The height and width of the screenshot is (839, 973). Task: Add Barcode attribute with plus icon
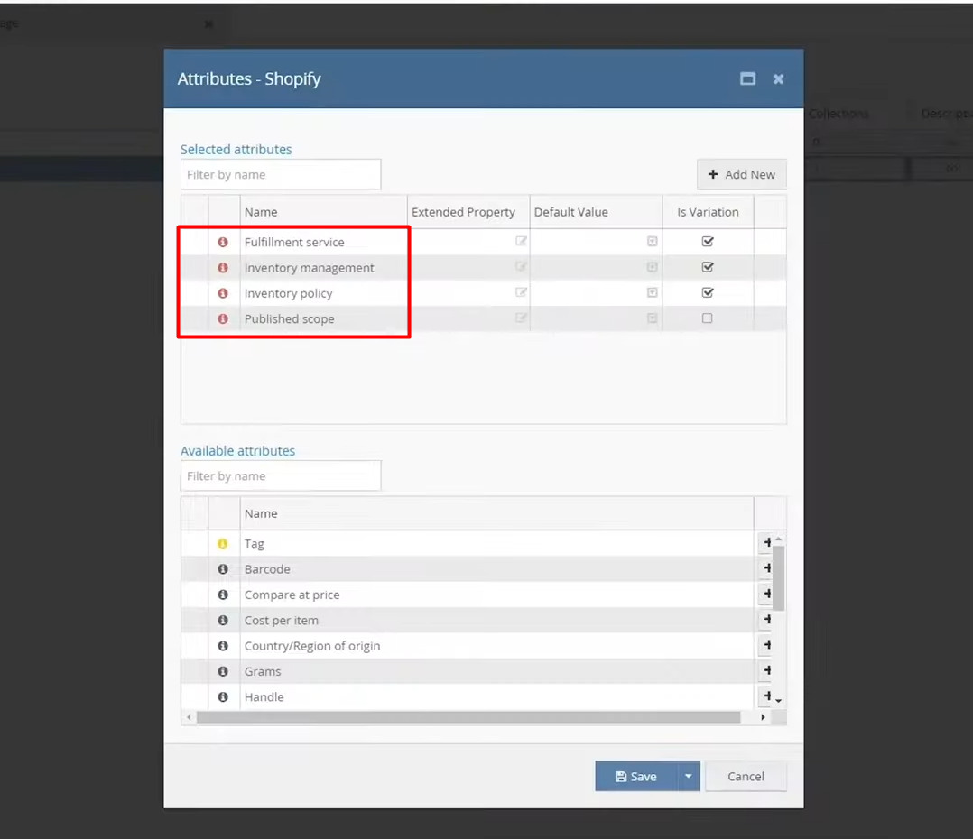pyautogui.click(x=767, y=568)
